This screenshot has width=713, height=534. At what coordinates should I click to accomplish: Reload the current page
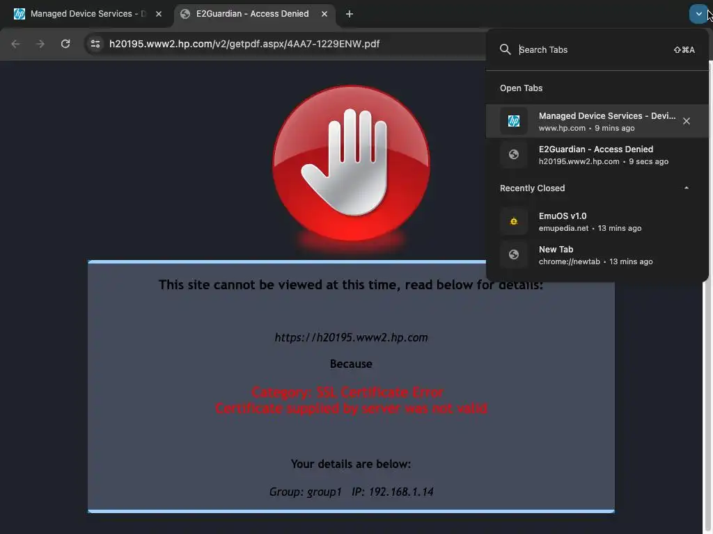65,44
